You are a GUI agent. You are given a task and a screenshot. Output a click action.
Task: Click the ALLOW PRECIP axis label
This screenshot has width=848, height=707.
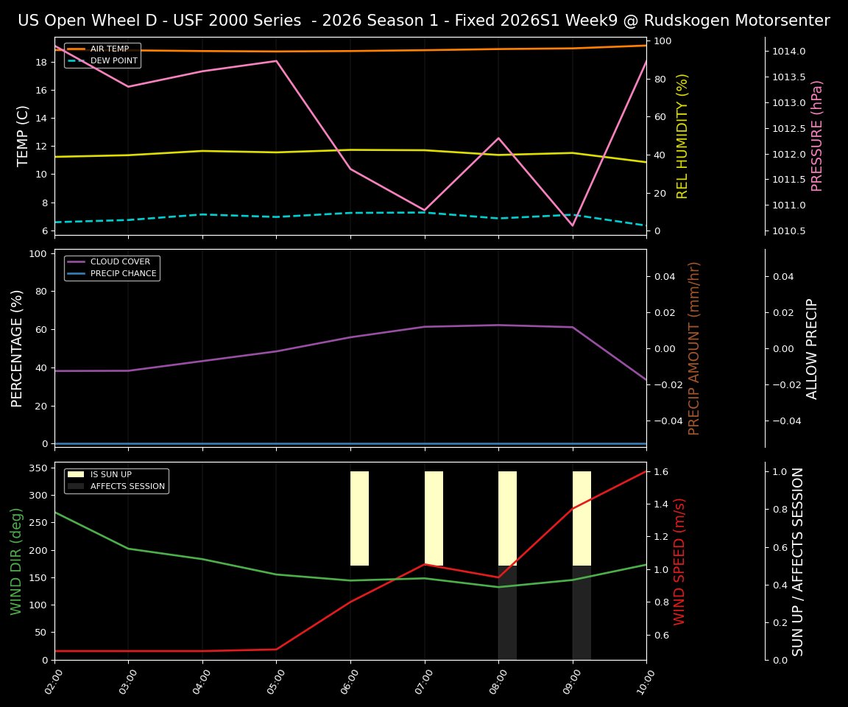click(x=813, y=348)
